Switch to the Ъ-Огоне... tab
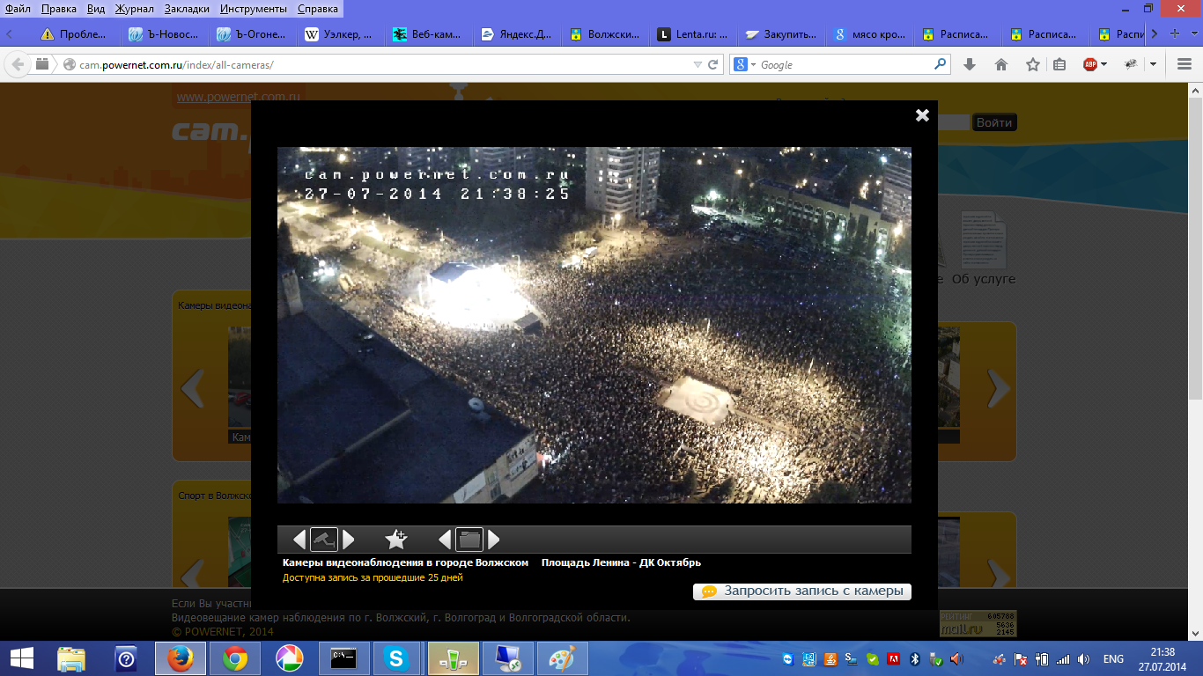This screenshot has height=676, width=1203. pyautogui.click(x=250, y=35)
